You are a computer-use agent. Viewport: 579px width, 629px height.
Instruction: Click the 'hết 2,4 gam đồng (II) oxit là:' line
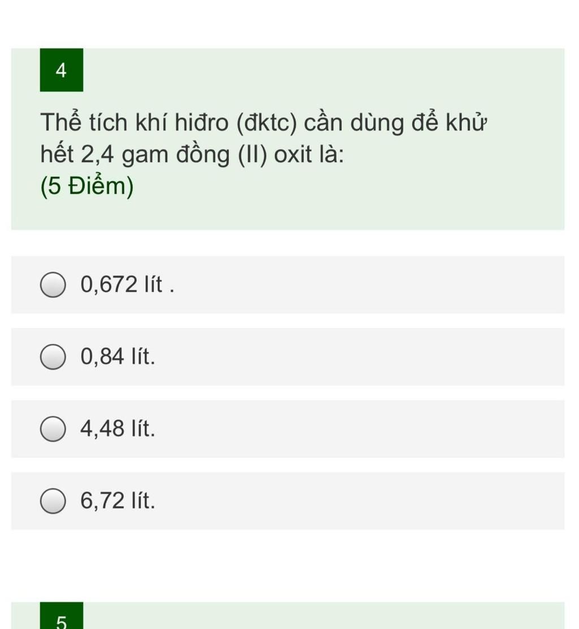click(x=192, y=154)
